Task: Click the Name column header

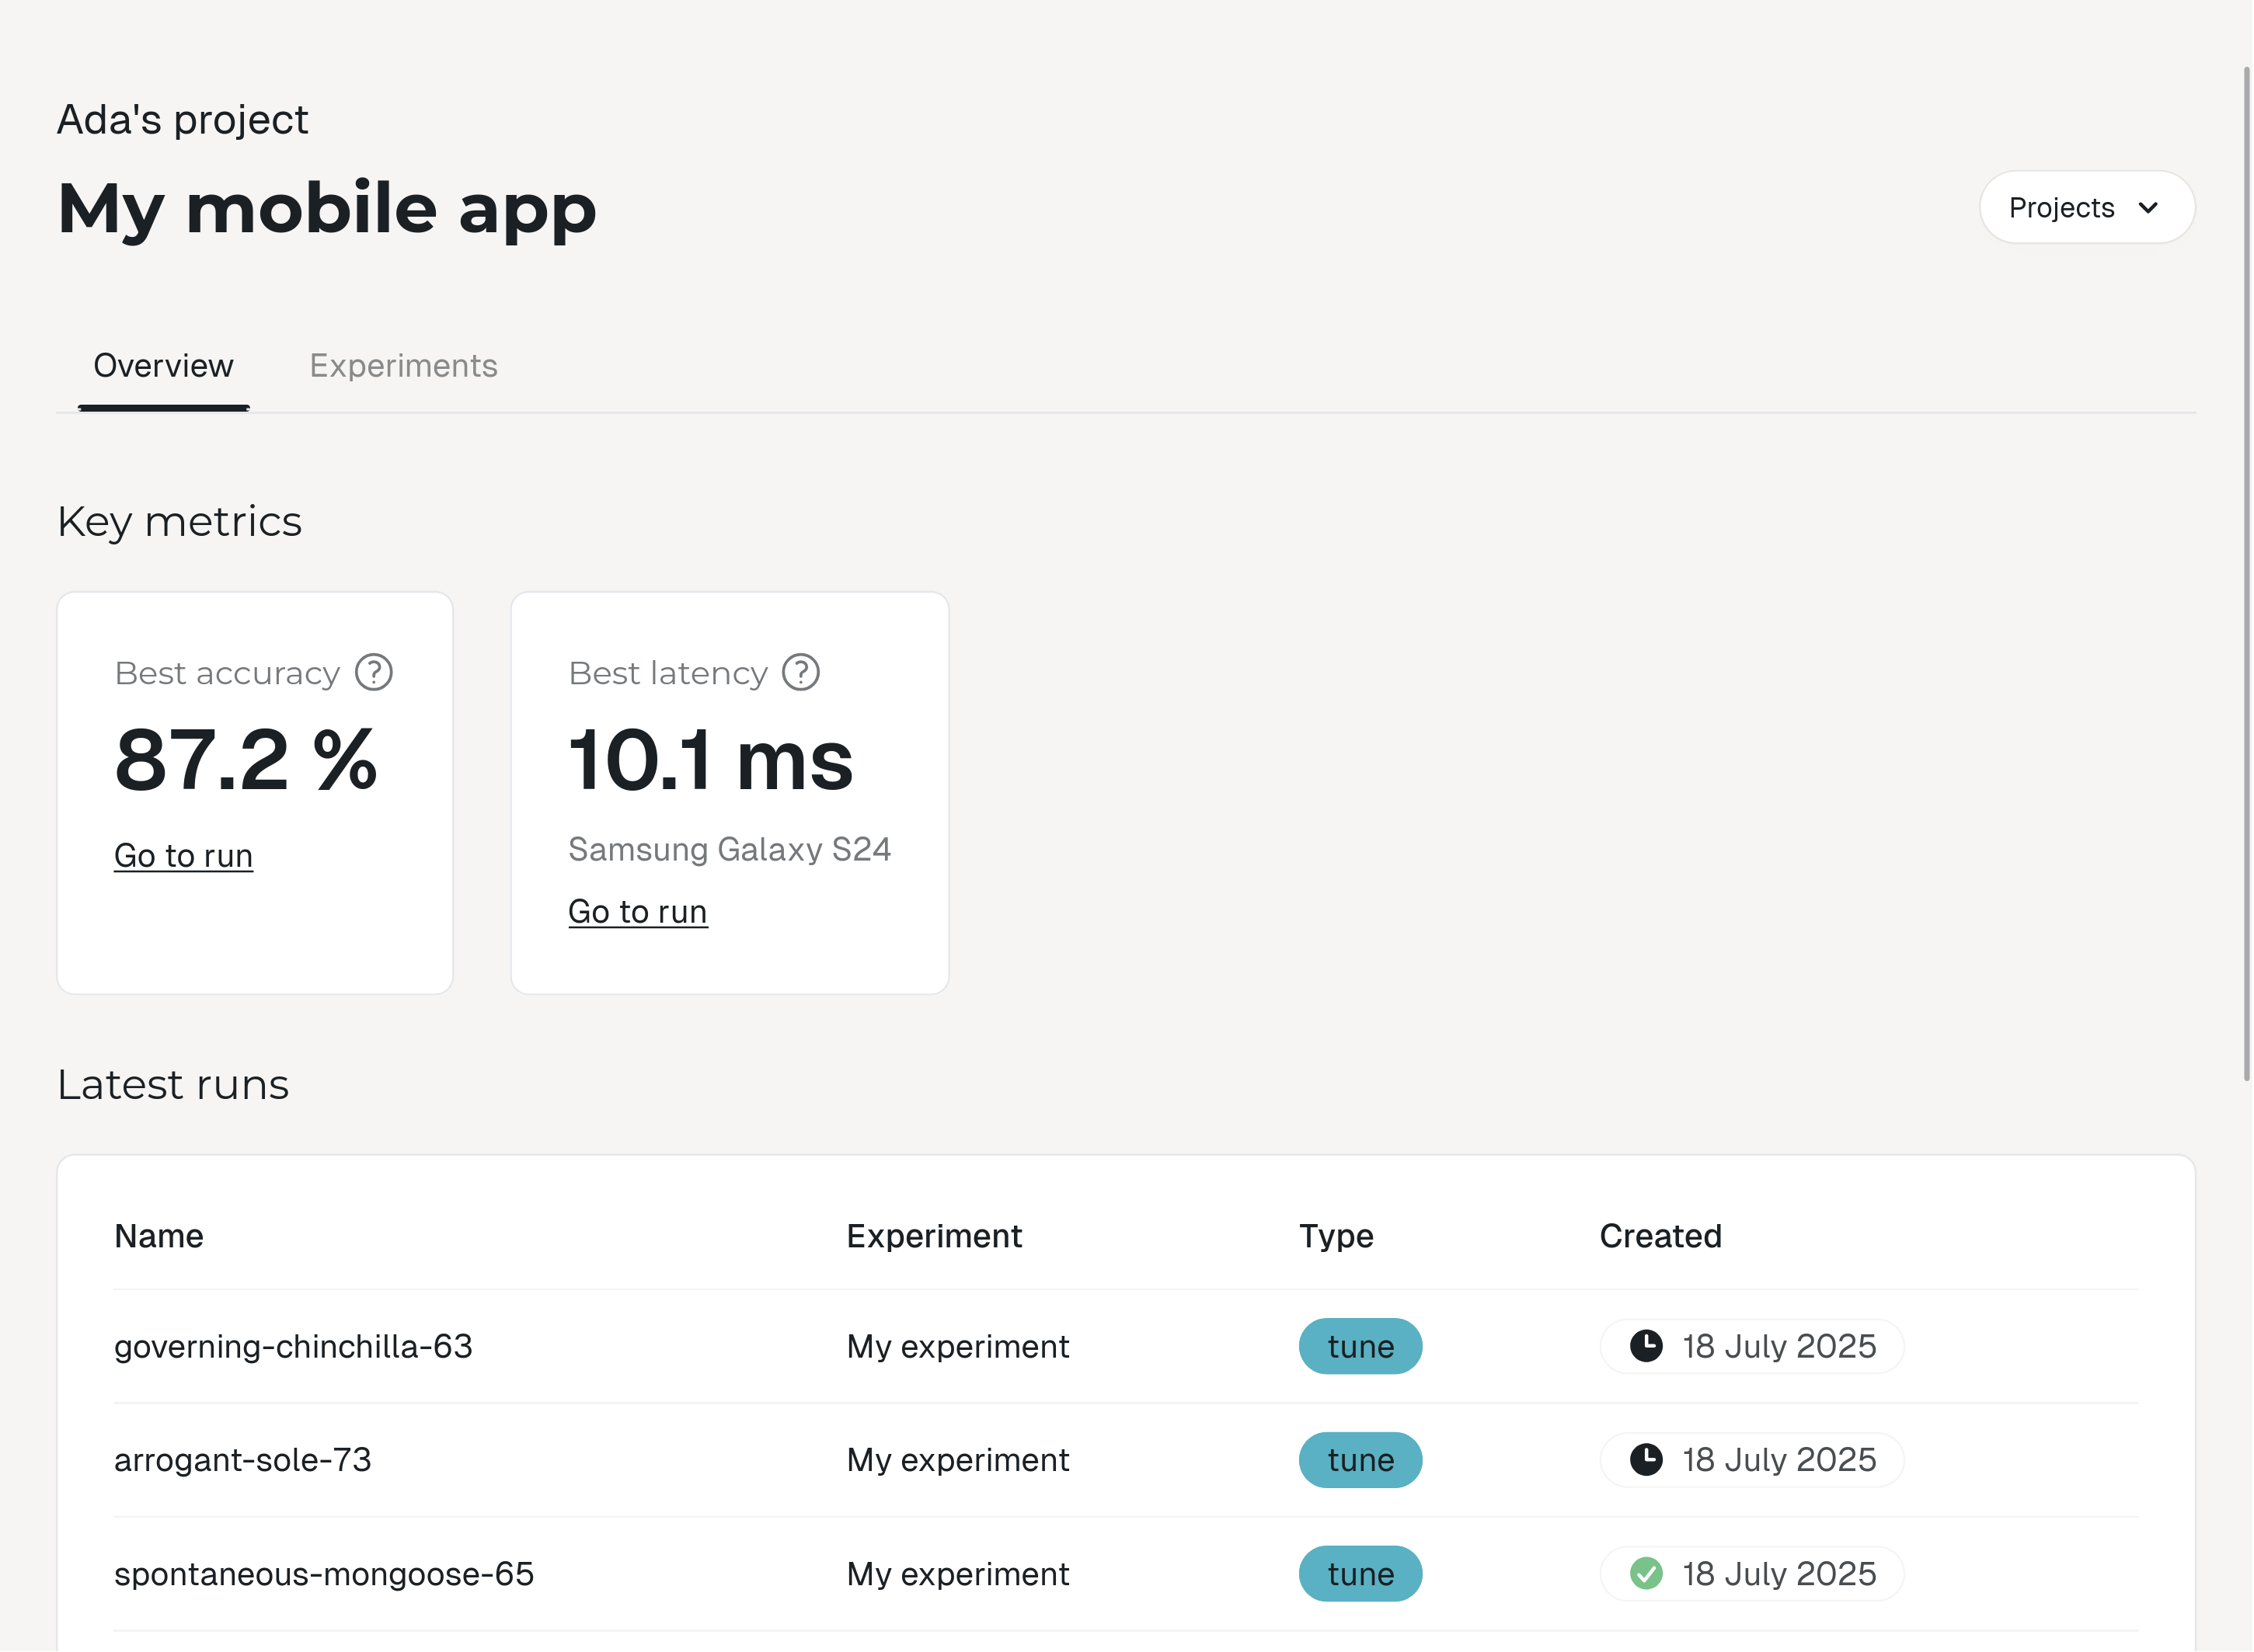Action: pyautogui.click(x=159, y=1237)
